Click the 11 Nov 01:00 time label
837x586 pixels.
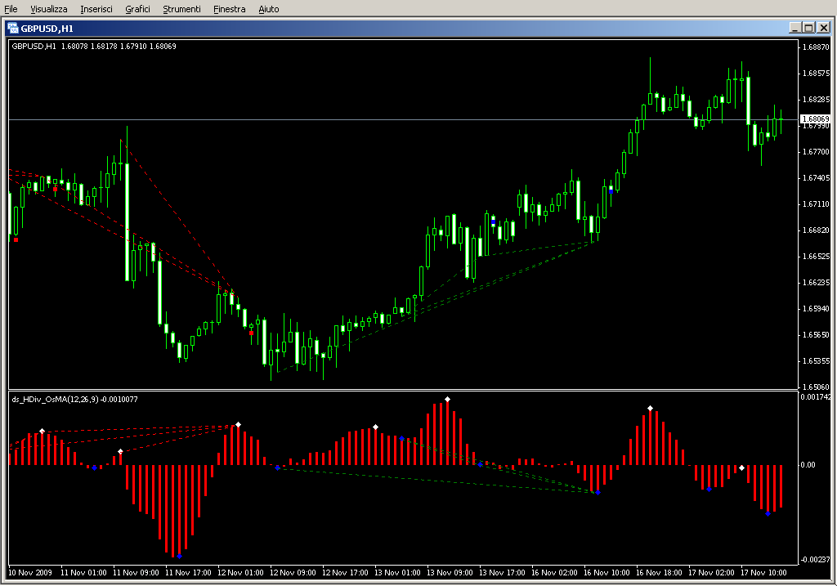83,573
